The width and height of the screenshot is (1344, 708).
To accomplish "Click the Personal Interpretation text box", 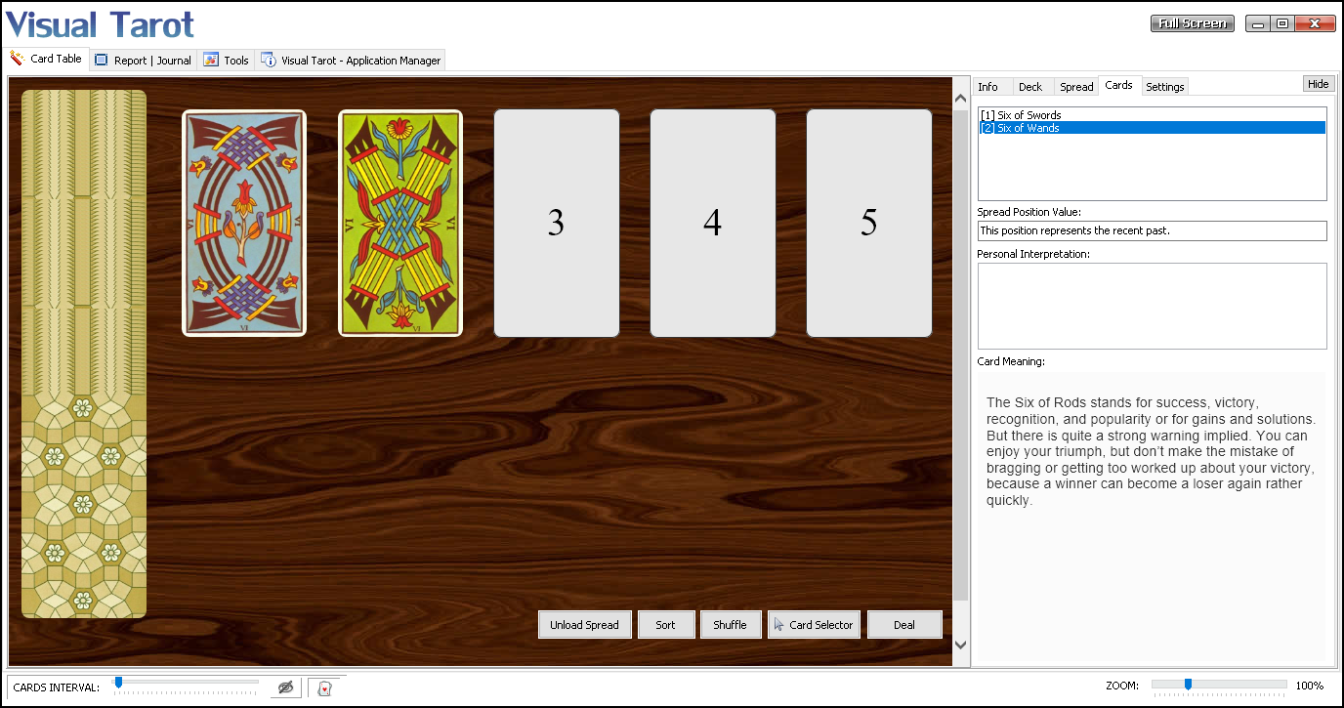I will tap(1153, 306).
